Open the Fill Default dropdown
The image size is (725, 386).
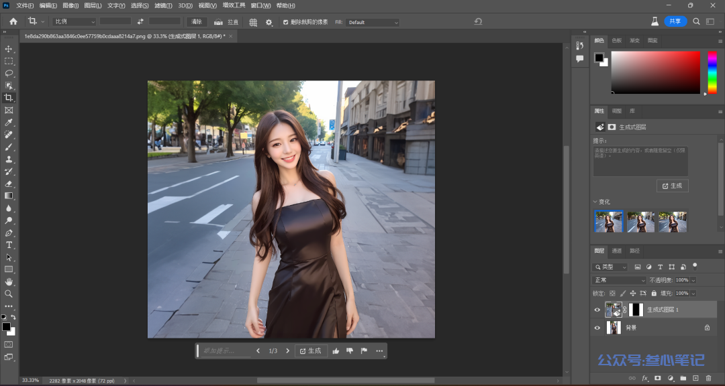point(373,22)
